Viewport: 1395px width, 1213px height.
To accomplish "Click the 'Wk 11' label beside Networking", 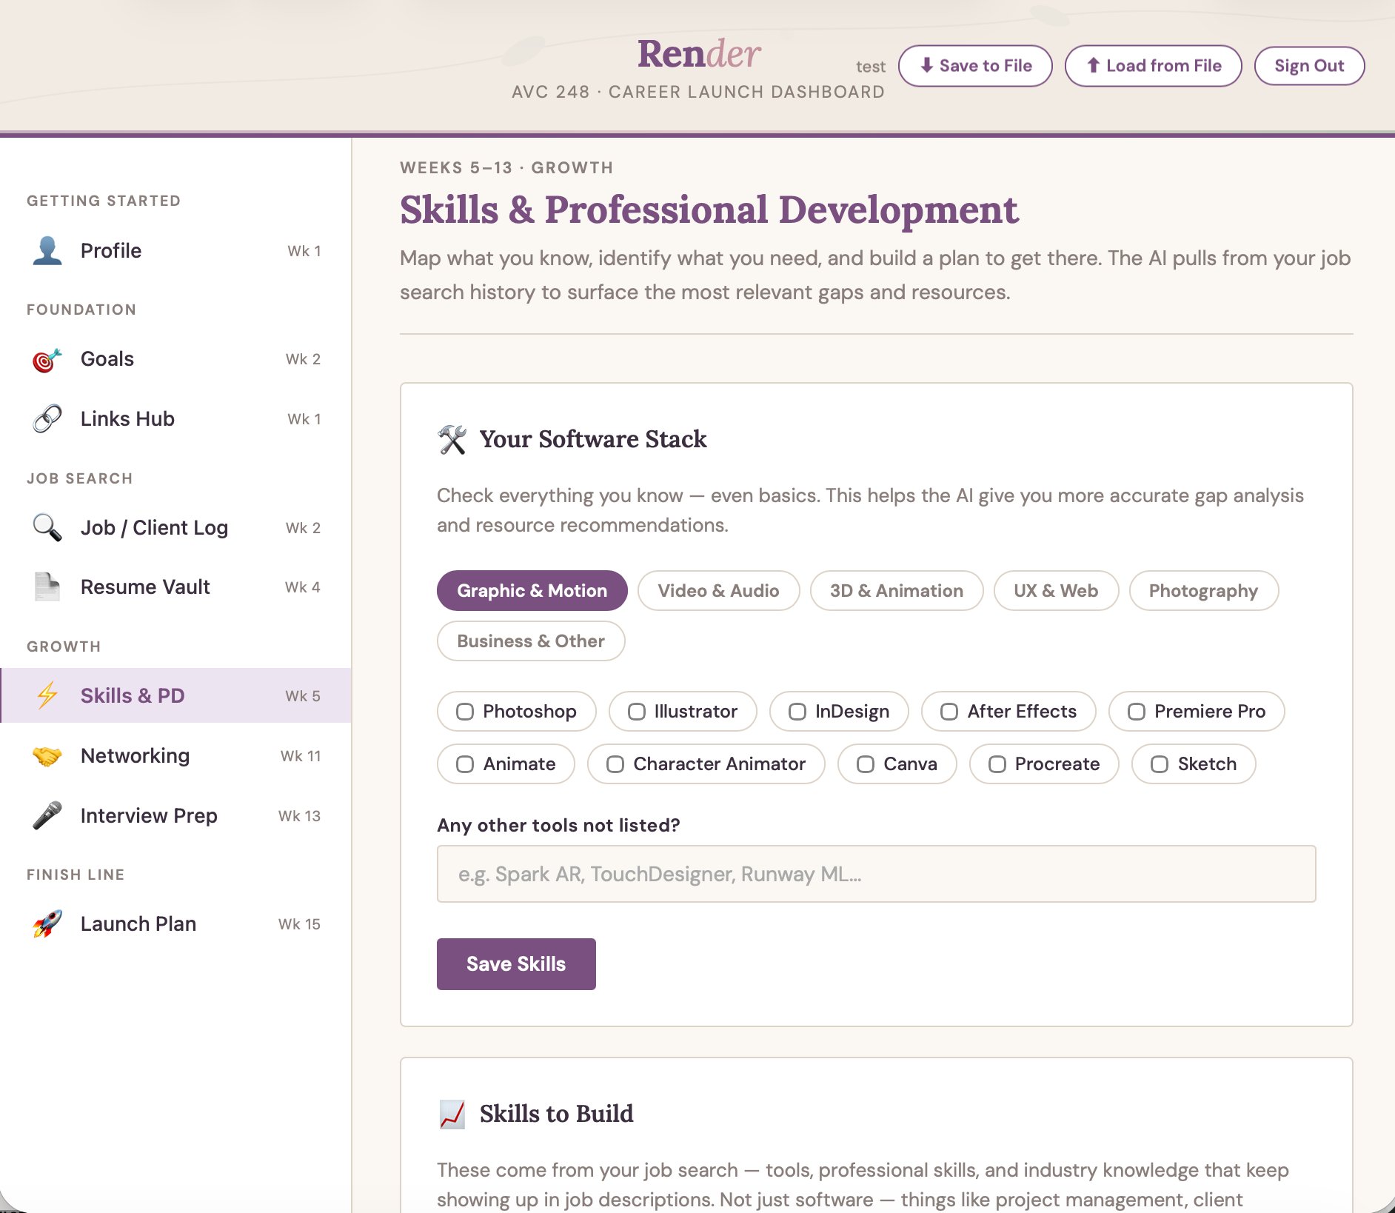I will point(301,756).
